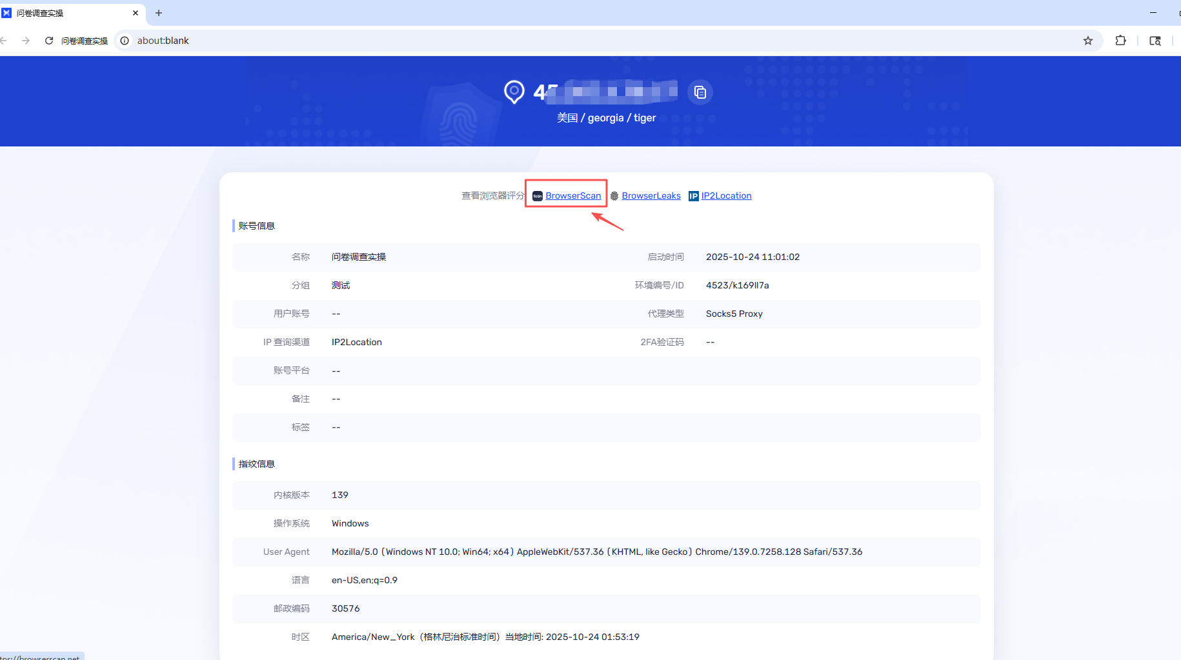Click the about:blank address bar
The image size is (1181, 660).
(x=581, y=41)
